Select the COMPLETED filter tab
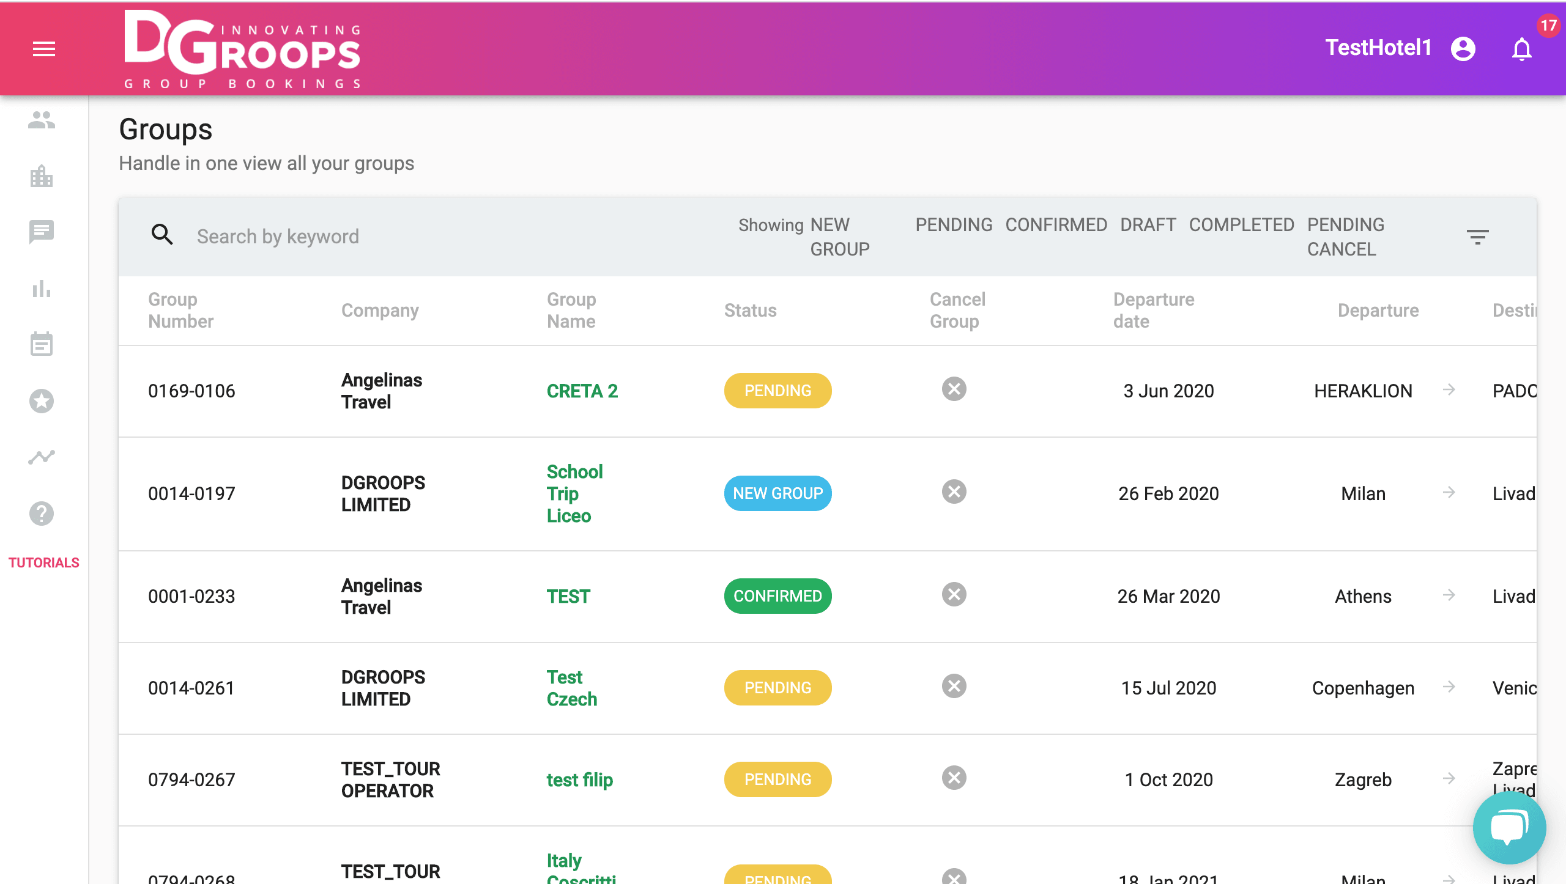1566x884 pixels. 1241,225
